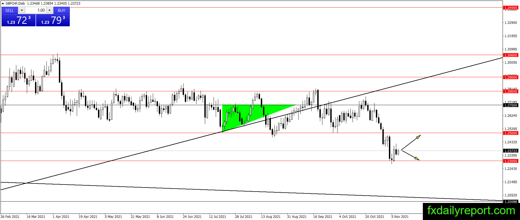The image size is (520, 220).
Task: Click the 1.21485 price scale value
Action: coord(511,182)
